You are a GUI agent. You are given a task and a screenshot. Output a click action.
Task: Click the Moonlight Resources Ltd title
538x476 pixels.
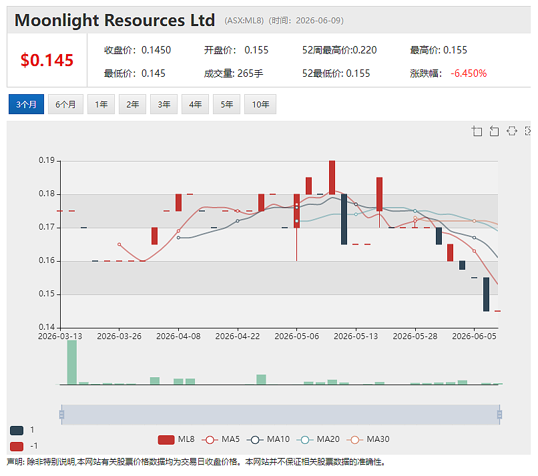[115, 21]
